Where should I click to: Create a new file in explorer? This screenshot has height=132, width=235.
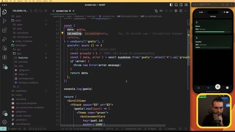click(31, 11)
